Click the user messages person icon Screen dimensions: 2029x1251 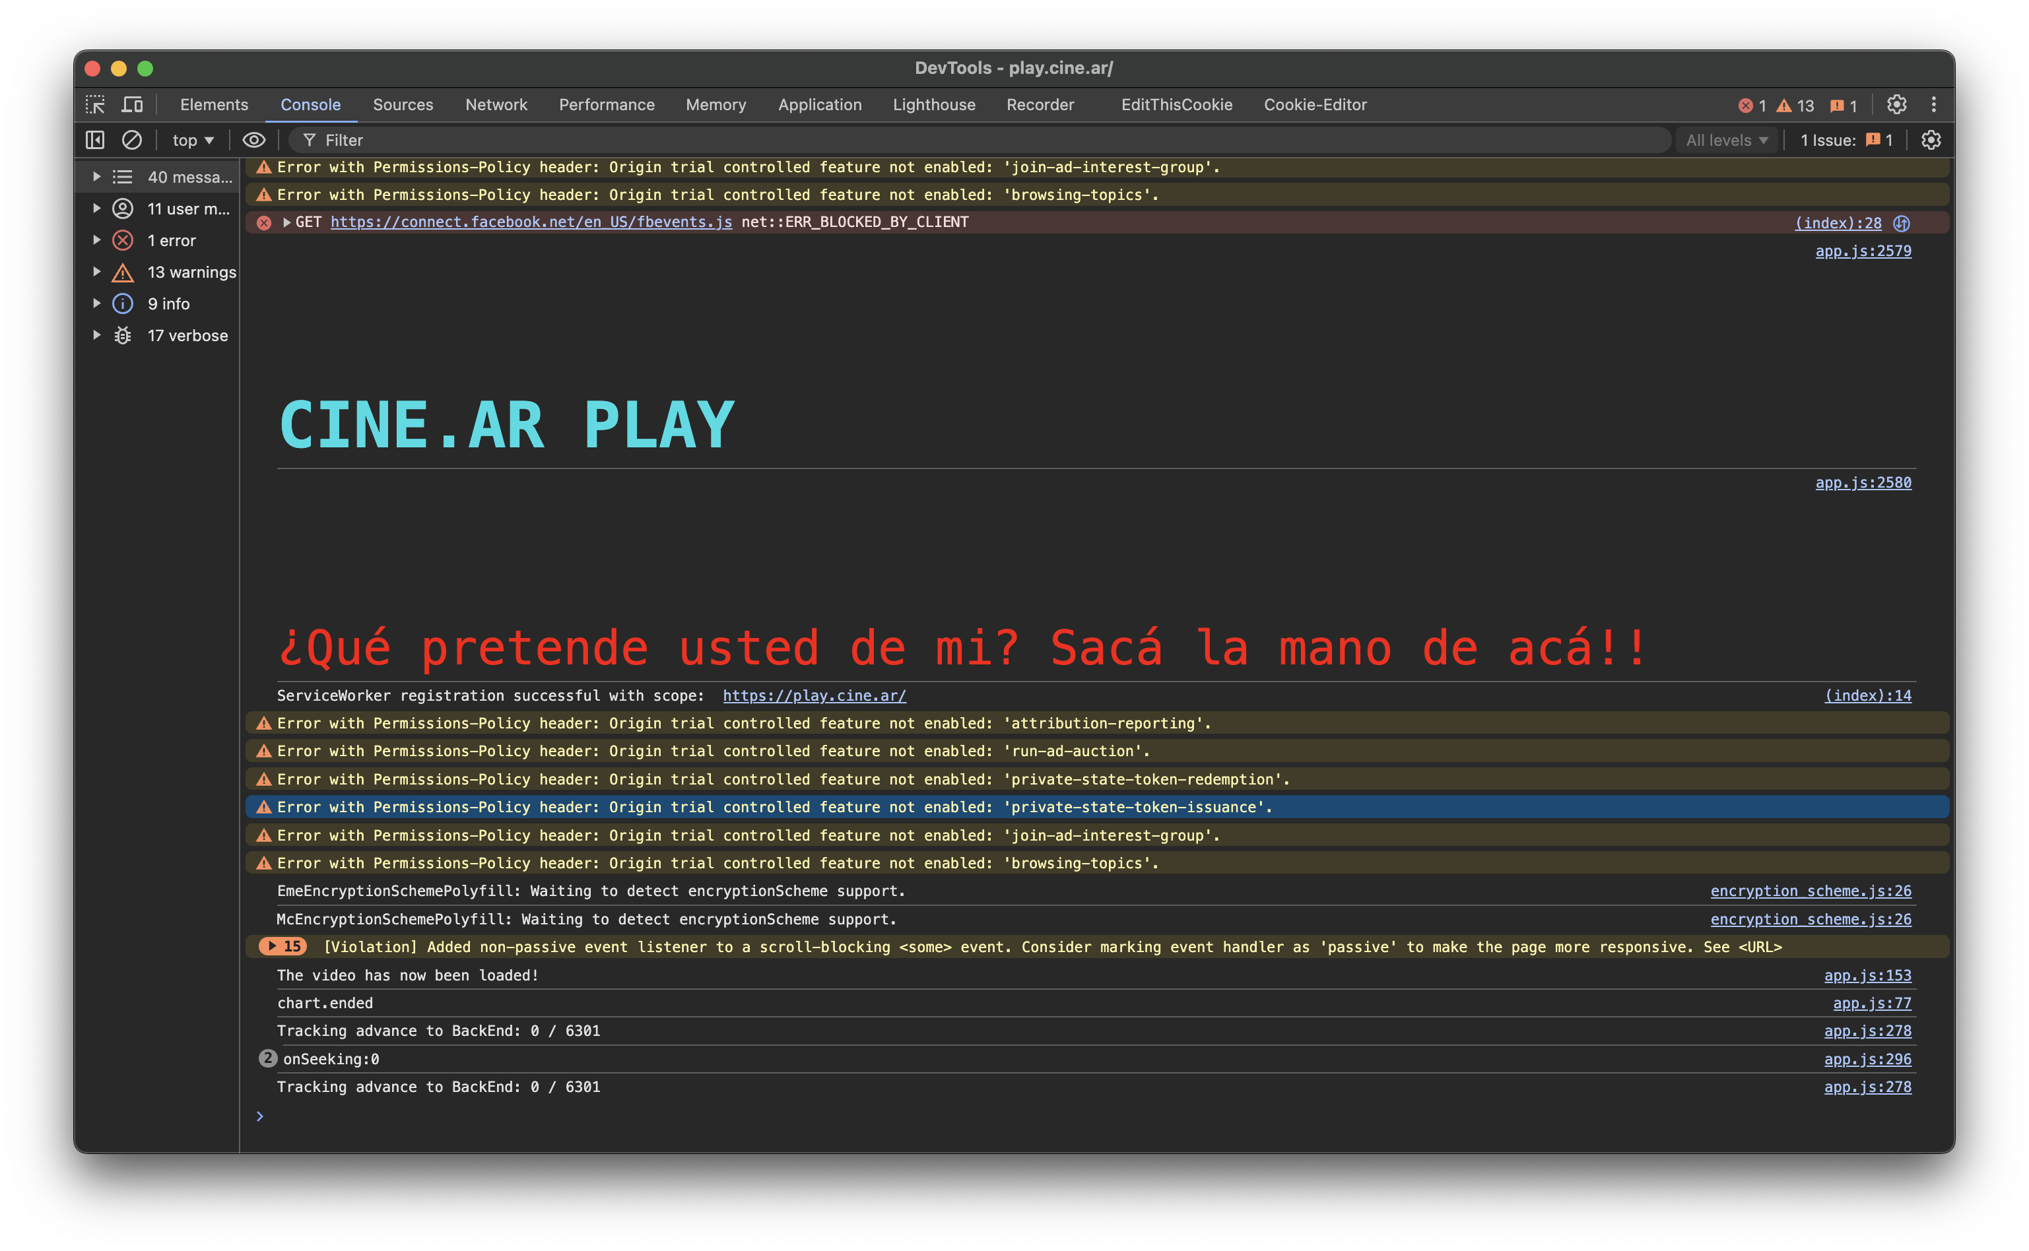click(x=123, y=208)
